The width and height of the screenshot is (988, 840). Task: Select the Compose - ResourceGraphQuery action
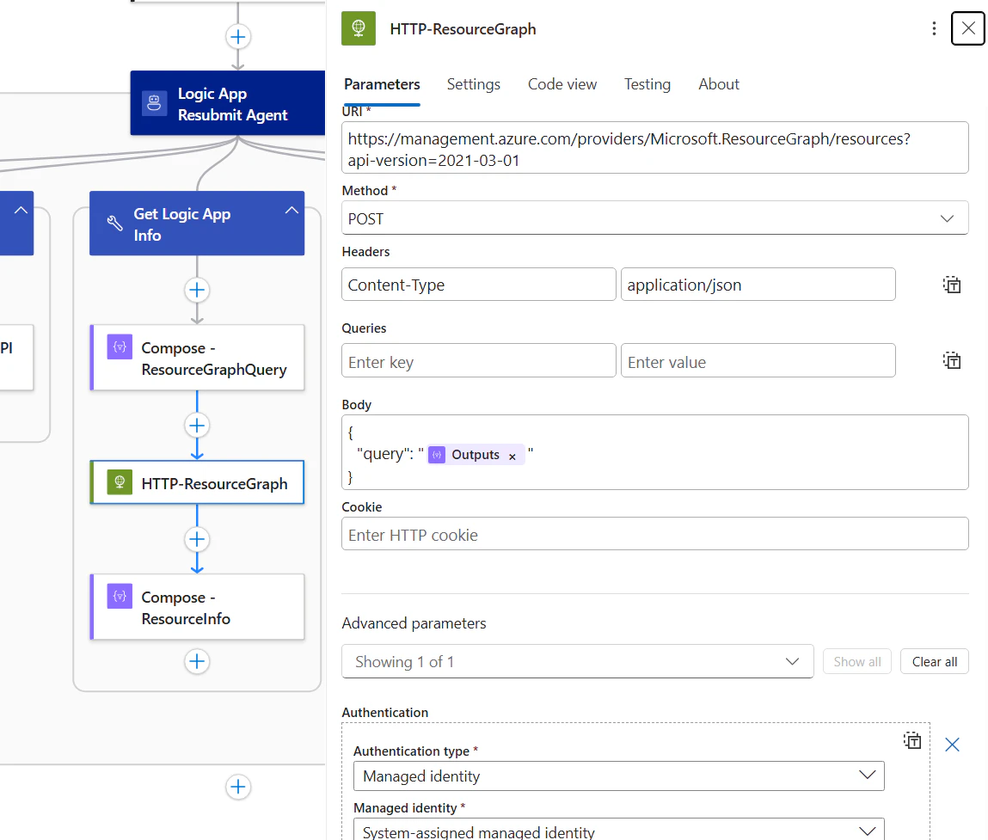(x=197, y=358)
